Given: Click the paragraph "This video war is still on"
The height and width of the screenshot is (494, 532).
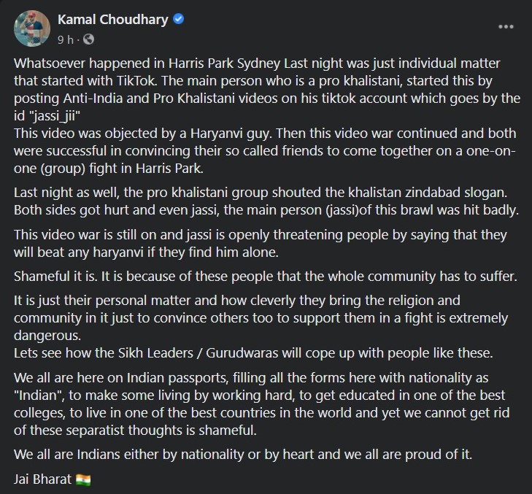Looking at the screenshot, I should click(x=263, y=243).
